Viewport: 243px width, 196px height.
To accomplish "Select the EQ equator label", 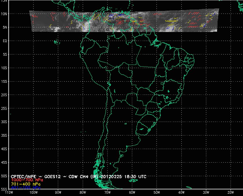I will tap(5, 41).
